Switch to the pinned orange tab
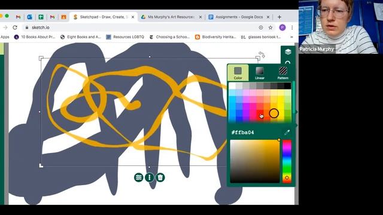The width and height of the screenshot is (383, 215). pyautogui.click(x=63, y=17)
